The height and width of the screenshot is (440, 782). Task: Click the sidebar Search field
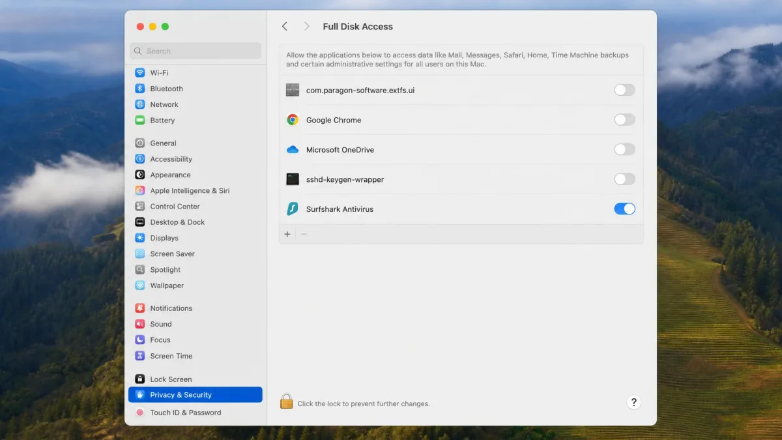(x=195, y=51)
